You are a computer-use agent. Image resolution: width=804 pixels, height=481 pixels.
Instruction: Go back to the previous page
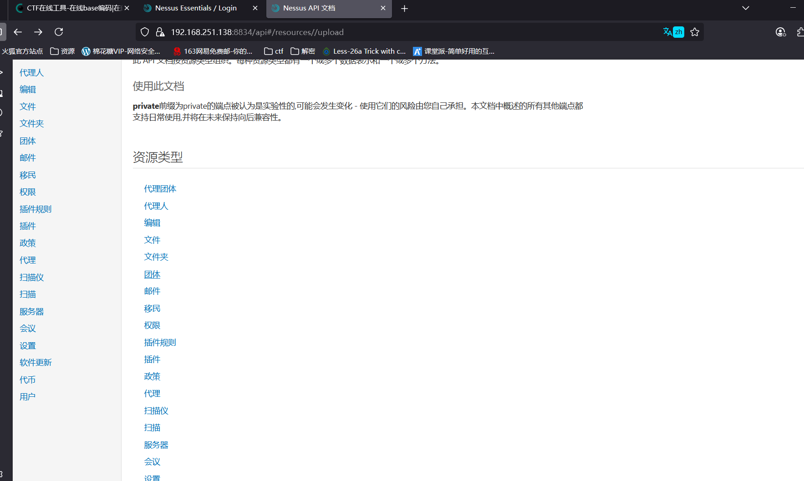click(x=18, y=32)
